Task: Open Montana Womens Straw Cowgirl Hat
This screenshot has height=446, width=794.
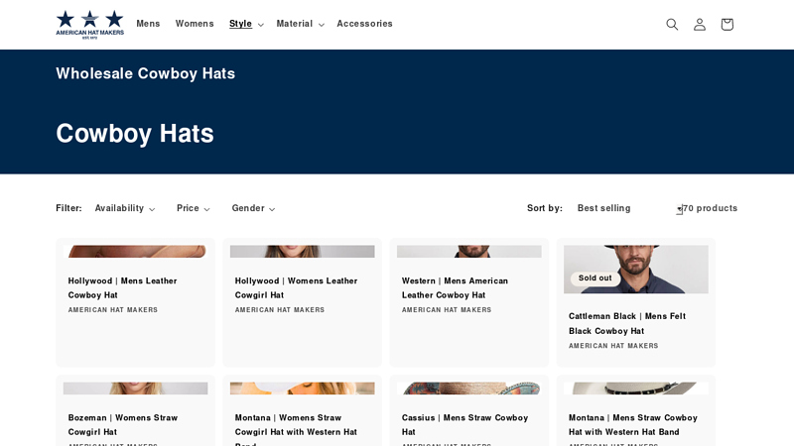Action: (x=296, y=429)
